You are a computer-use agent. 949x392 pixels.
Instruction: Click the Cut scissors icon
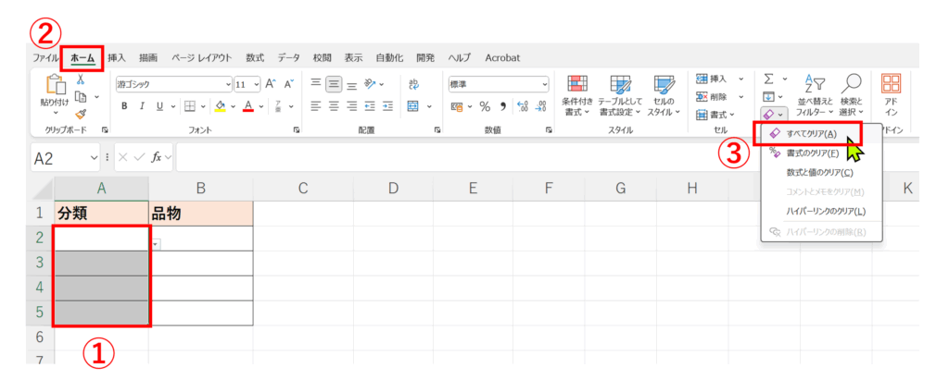click(x=79, y=80)
